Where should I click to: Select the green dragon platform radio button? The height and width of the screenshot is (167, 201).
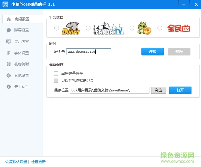pyautogui.click(x=132, y=28)
